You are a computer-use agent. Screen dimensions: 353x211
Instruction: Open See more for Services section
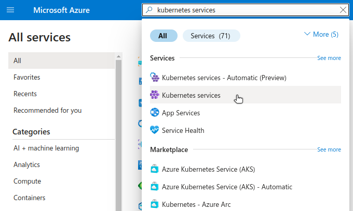tap(329, 58)
